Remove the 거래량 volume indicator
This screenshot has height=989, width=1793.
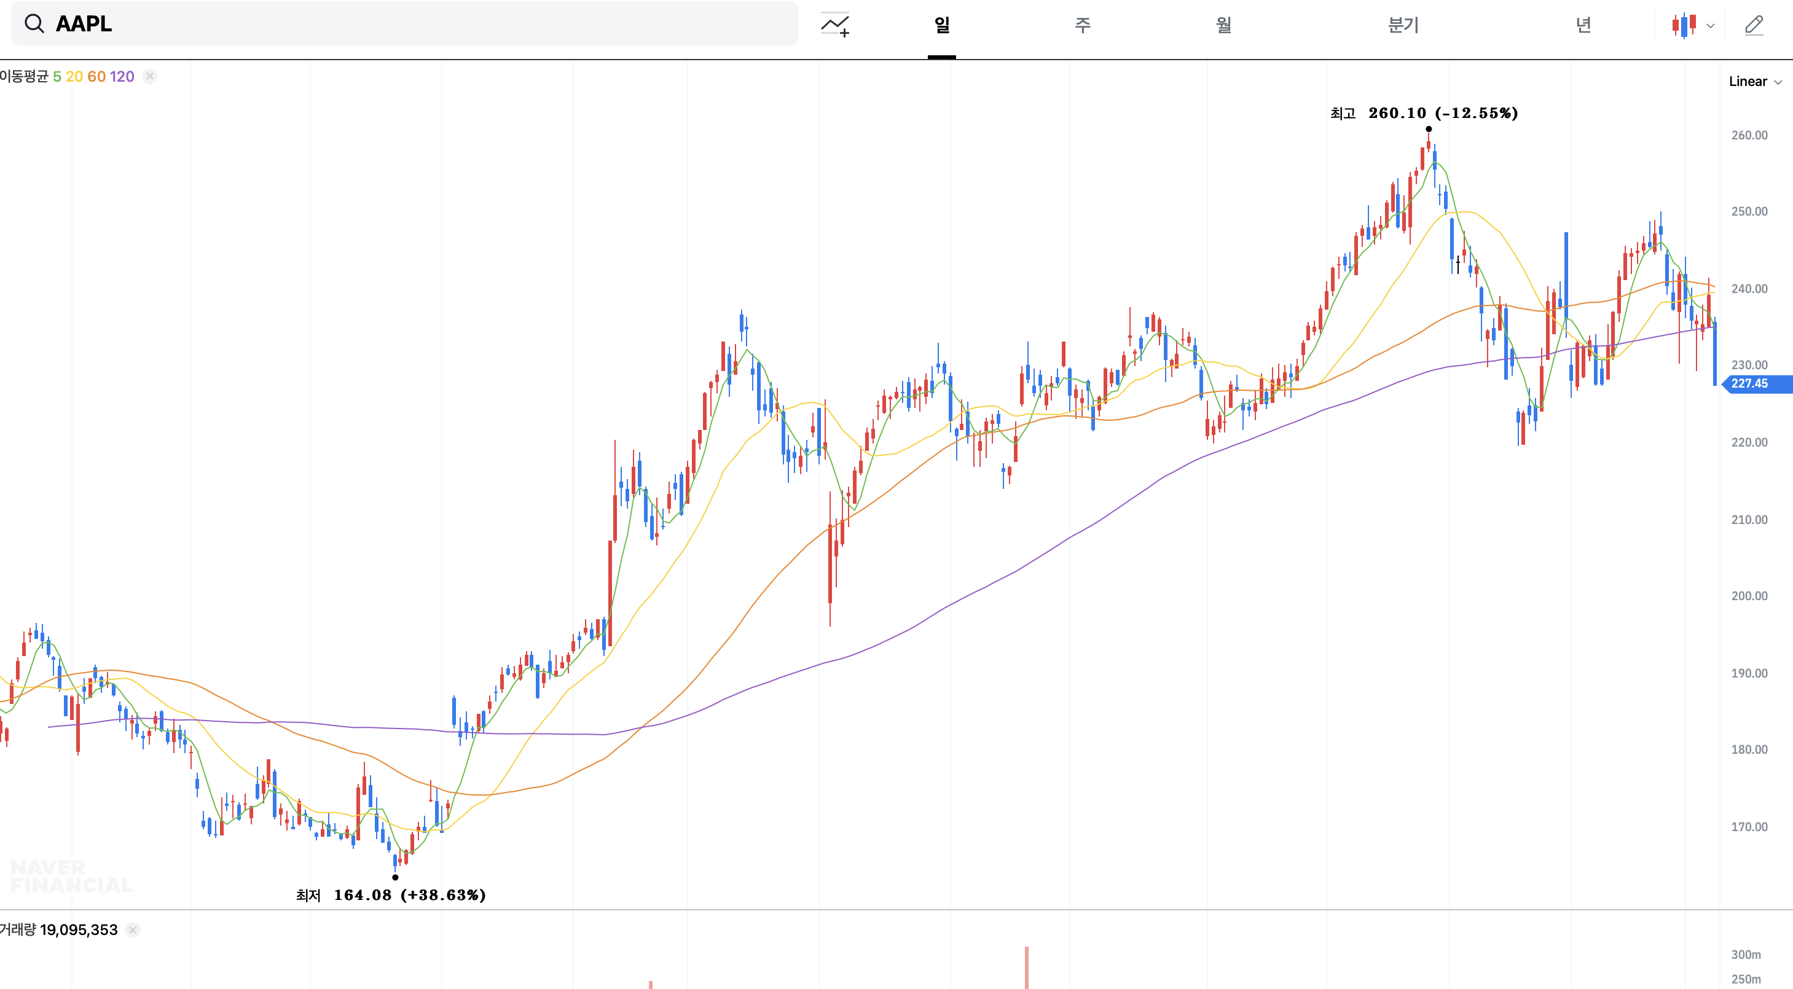133,930
